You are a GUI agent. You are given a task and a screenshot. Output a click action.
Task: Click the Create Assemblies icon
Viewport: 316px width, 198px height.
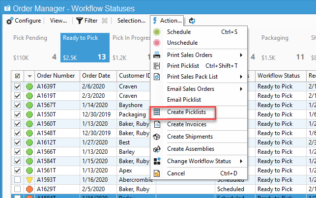(x=157, y=149)
